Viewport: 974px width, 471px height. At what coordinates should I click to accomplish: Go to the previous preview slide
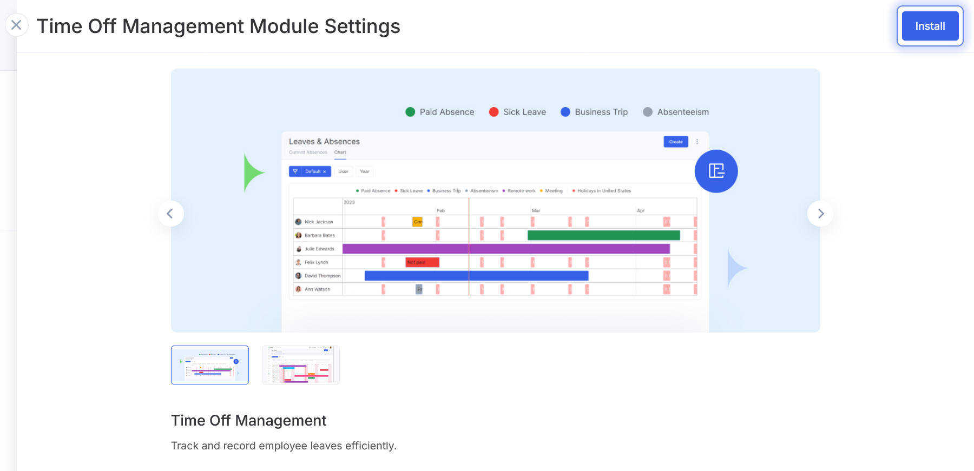[170, 214]
